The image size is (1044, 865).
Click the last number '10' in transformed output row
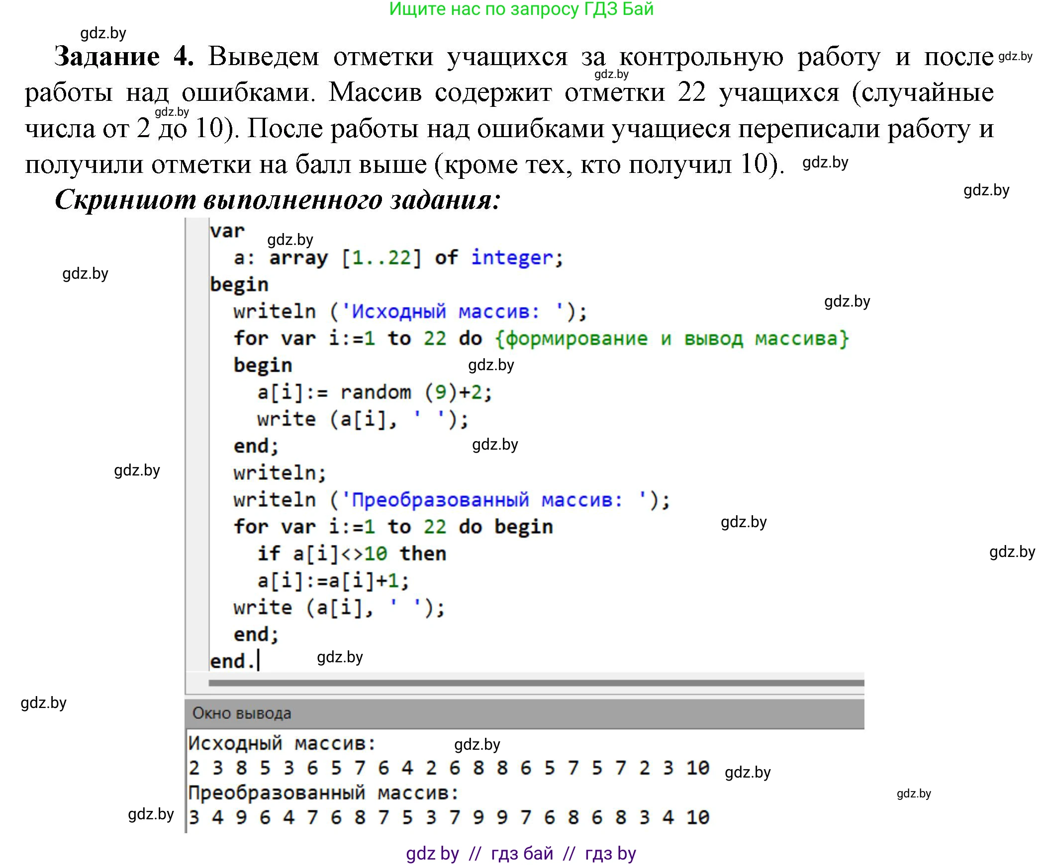tap(697, 817)
